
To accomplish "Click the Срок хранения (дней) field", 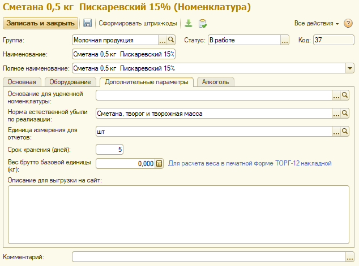I will coord(109,150).
